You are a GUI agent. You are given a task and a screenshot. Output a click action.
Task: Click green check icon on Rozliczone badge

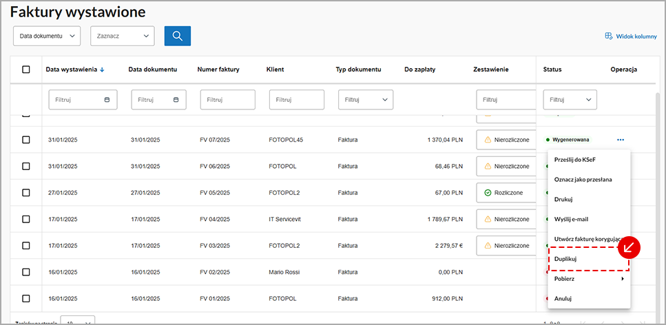[488, 193]
